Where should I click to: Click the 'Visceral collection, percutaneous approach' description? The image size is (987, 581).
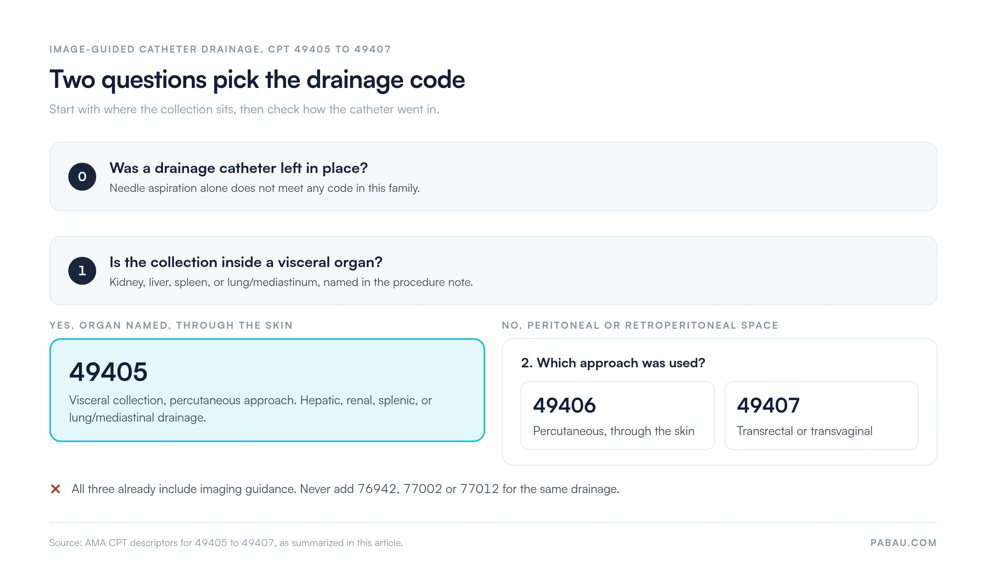tap(250, 409)
